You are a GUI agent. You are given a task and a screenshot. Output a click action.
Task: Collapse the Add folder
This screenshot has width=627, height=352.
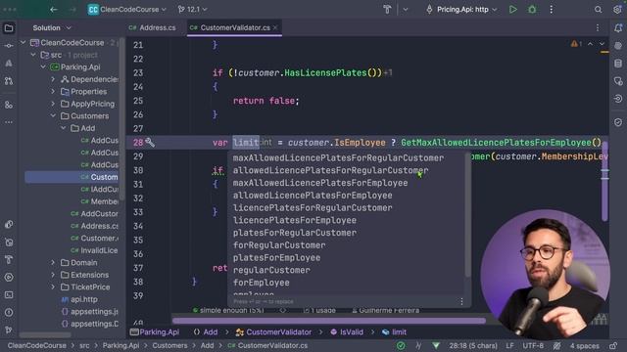pos(63,128)
